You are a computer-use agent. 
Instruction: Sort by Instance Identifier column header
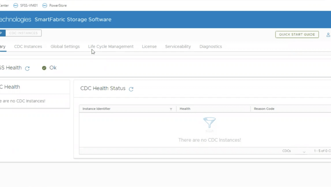pyautogui.click(x=96, y=109)
